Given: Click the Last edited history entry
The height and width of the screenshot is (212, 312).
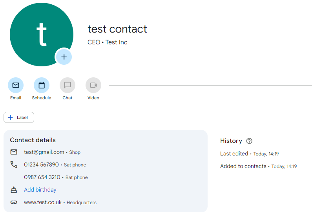Looking at the screenshot, I should pyautogui.click(x=250, y=154).
